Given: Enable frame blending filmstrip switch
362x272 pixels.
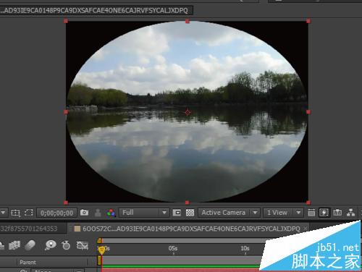Looking at the screenshot, I should coord(14,245).
